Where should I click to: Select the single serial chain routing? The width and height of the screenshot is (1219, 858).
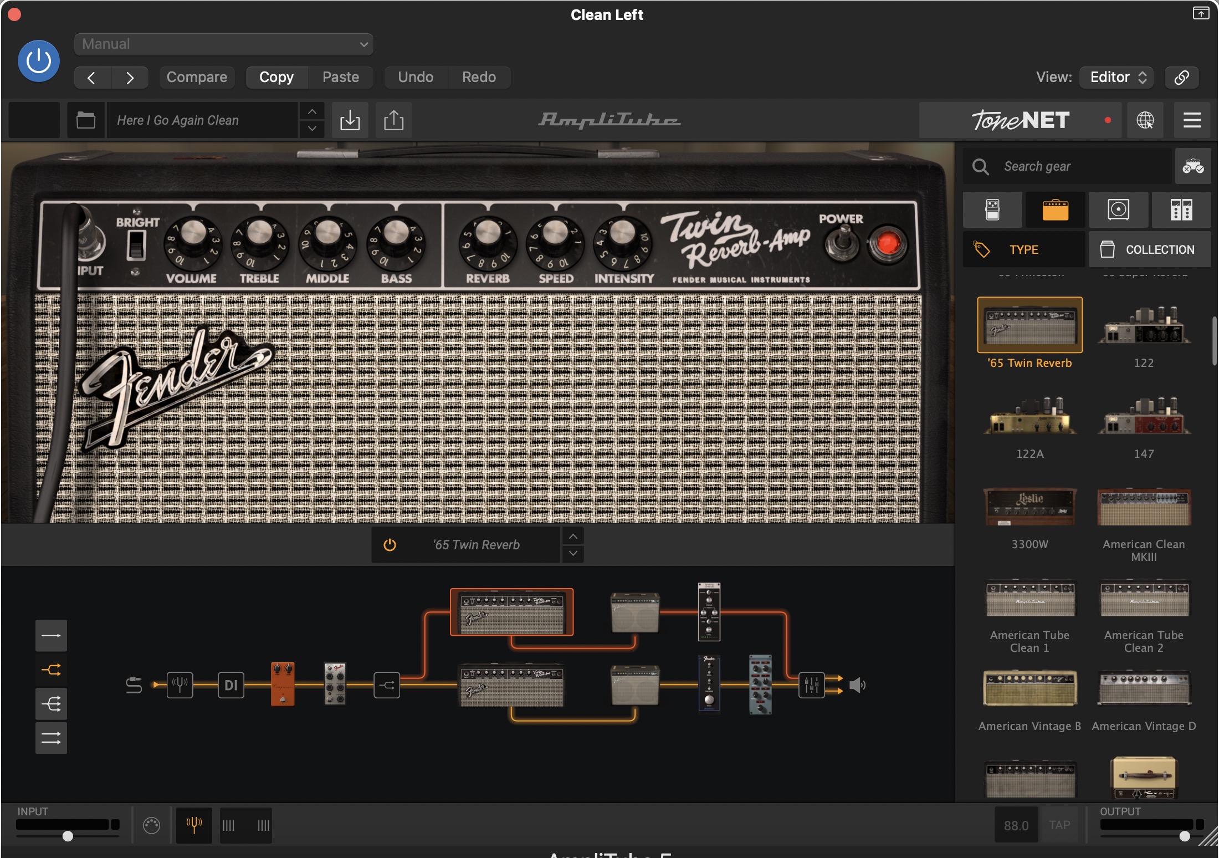tap(51, 635)
